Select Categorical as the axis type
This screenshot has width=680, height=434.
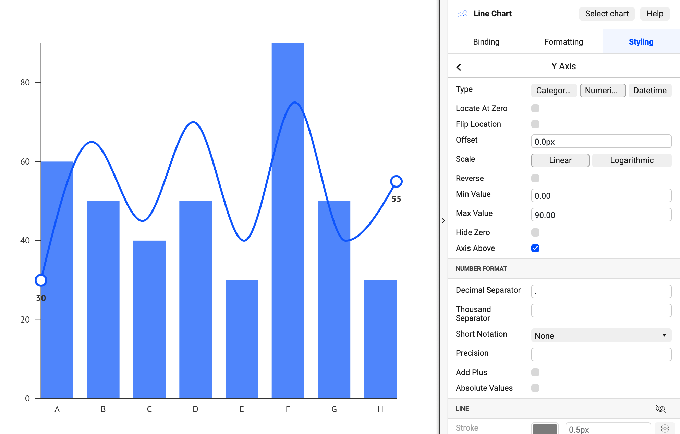pyautogui.click(x=554, y=91)
